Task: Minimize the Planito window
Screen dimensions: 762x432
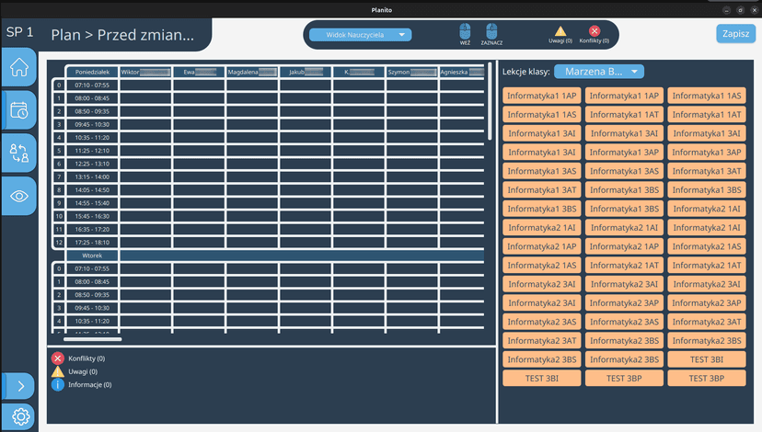Action: [726, 10]
